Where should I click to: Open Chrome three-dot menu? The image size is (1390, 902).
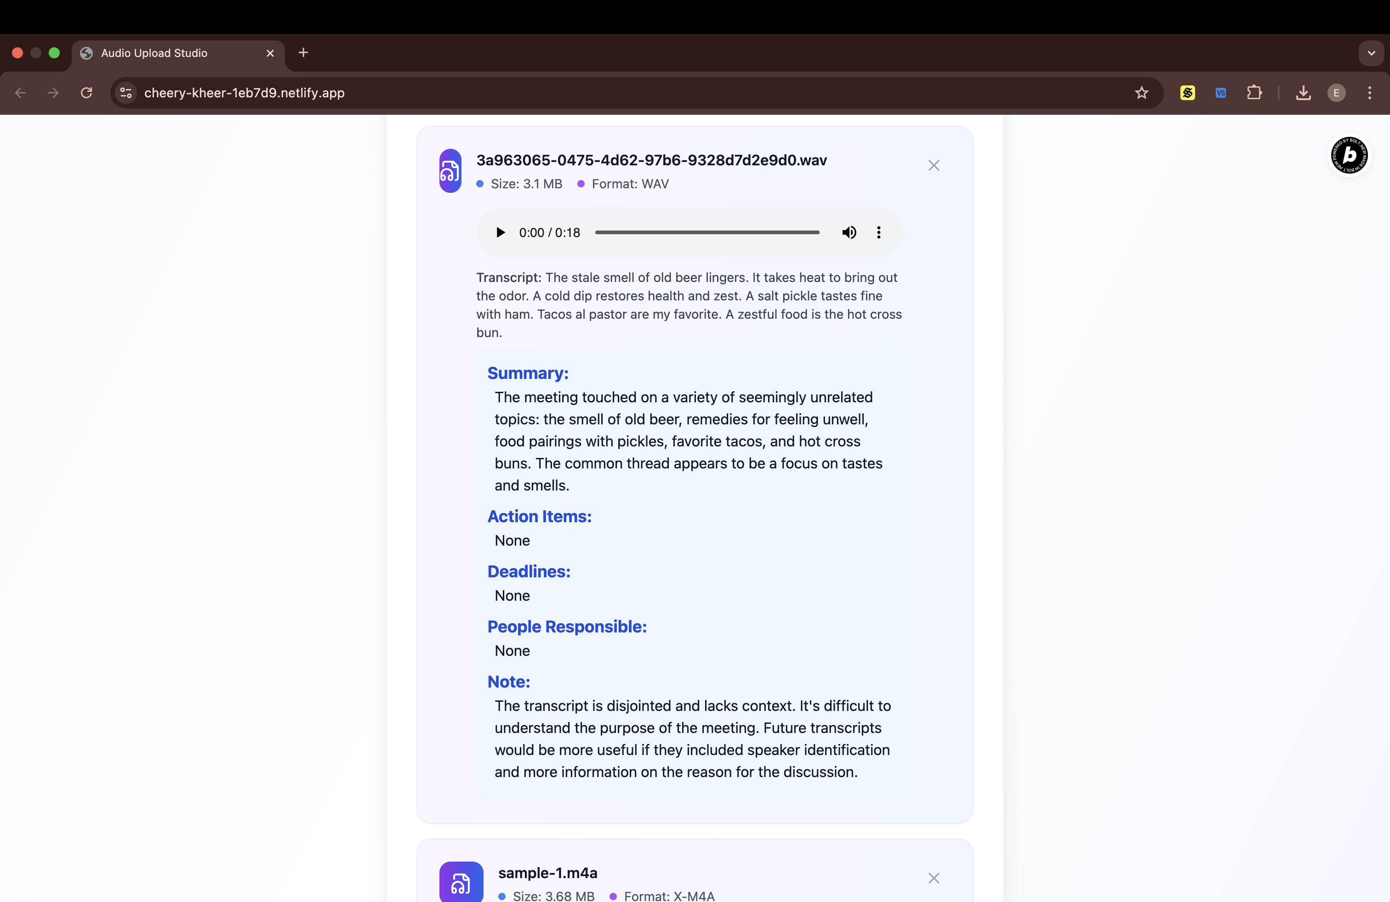click(x=1370, y=93)
